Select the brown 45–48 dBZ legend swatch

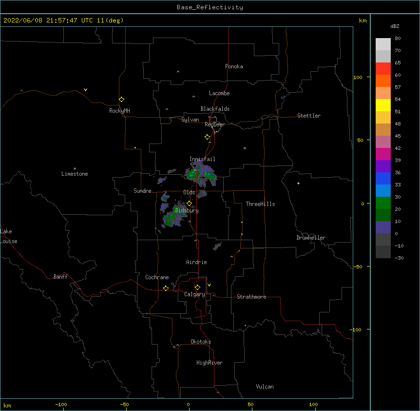click(x=383, y=129)
